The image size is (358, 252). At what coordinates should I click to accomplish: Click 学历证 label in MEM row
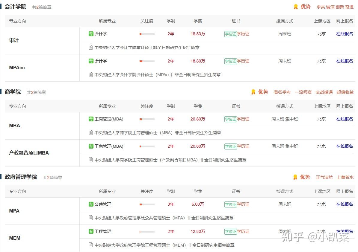(243, 231)
